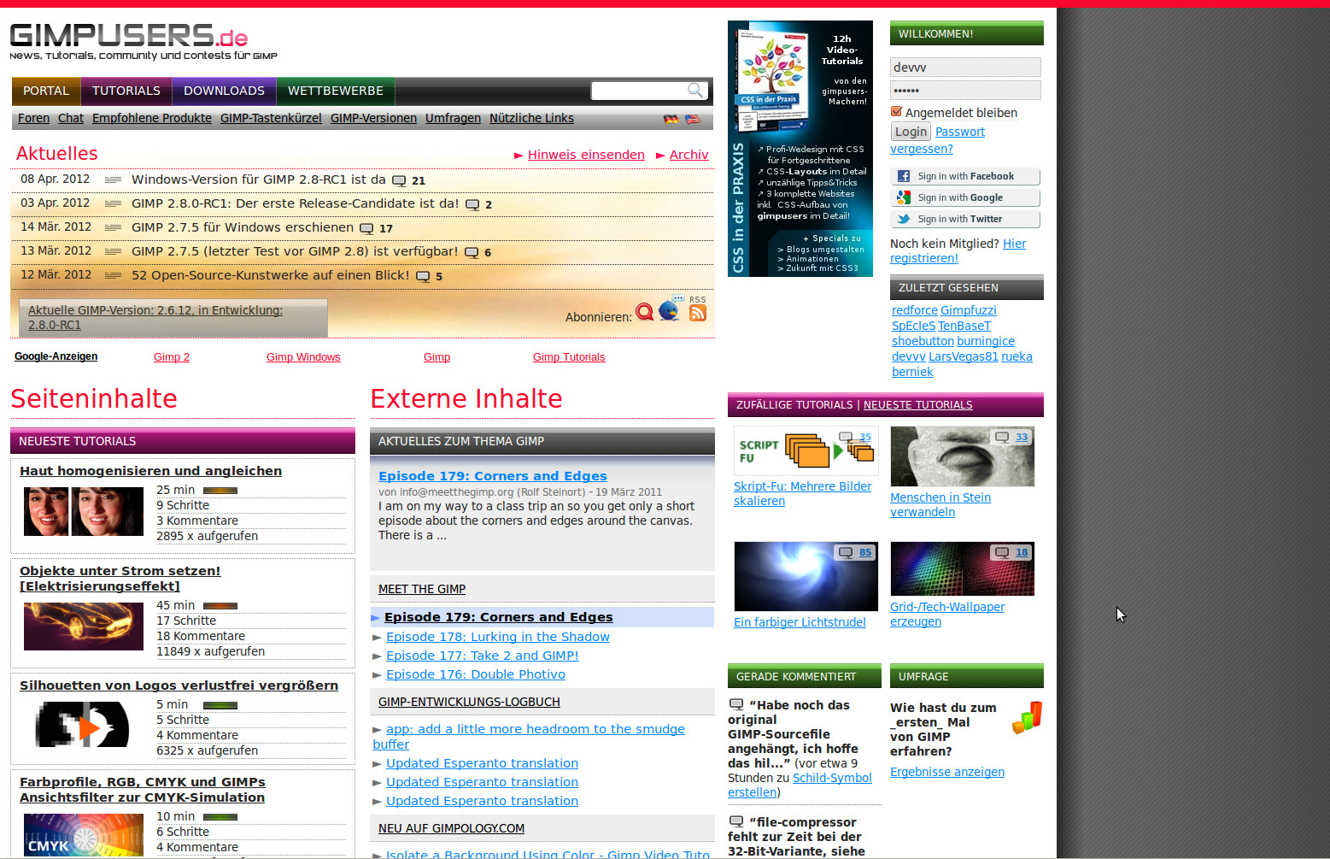Open the Grid-/Tech-Wallpaper thumbnail
Image resolution: width=1330 pixels, height=859 pixels.
(962, 568)
